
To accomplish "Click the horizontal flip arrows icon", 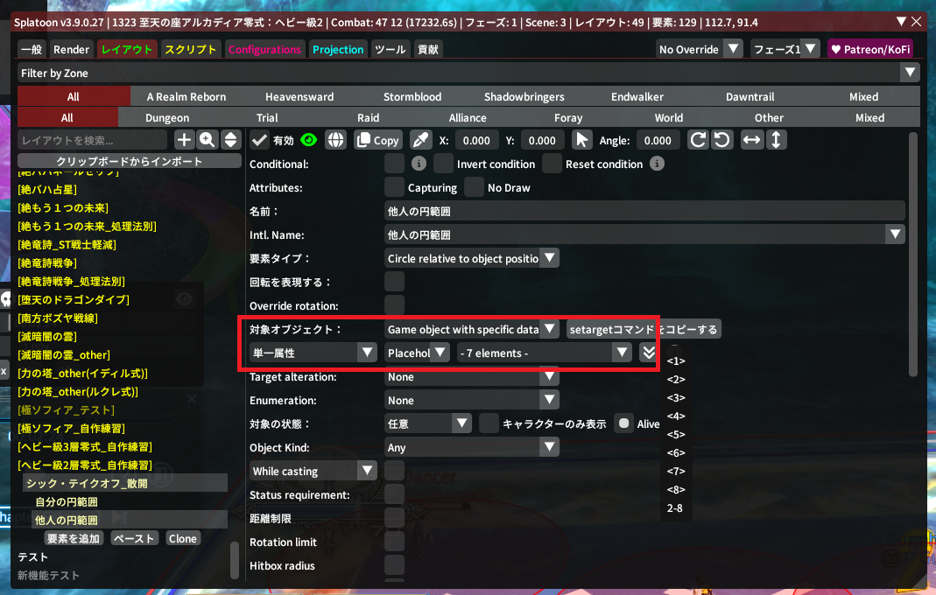I will coord(751,140).
